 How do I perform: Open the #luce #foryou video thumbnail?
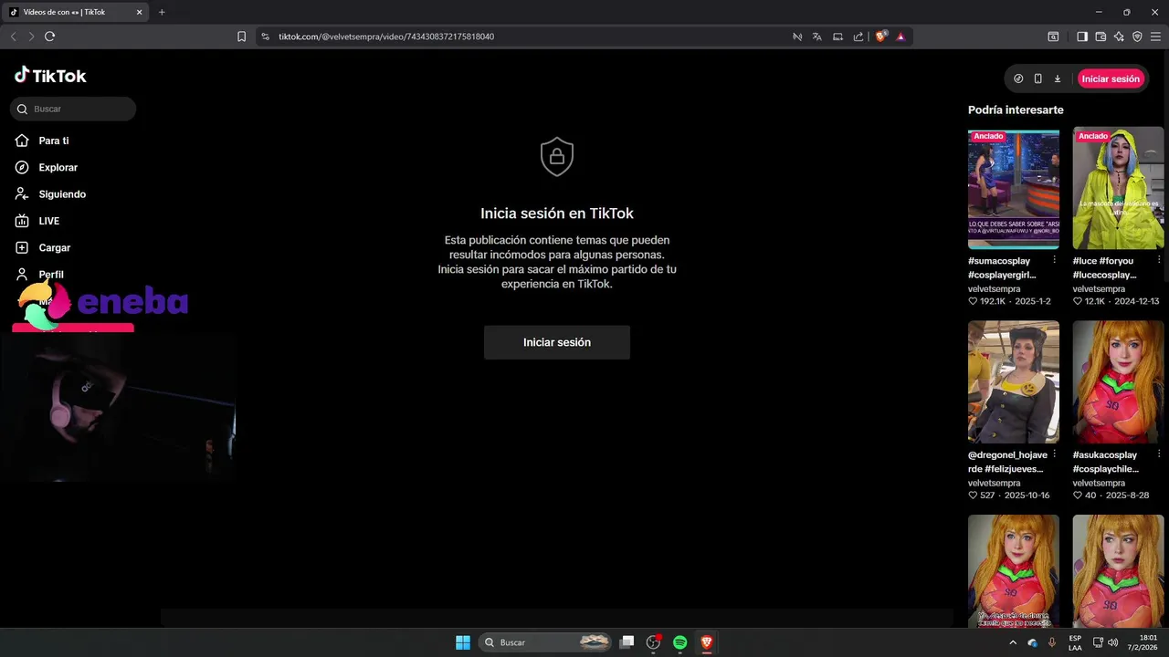1118,189
